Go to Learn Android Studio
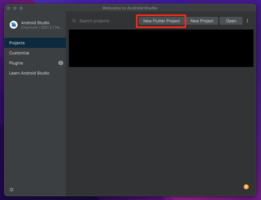Screen dimensions: 261x200 click(35, 73)
